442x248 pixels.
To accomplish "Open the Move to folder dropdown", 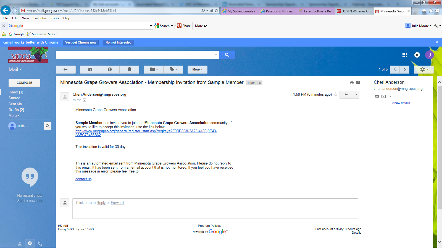I will point(154,69).
